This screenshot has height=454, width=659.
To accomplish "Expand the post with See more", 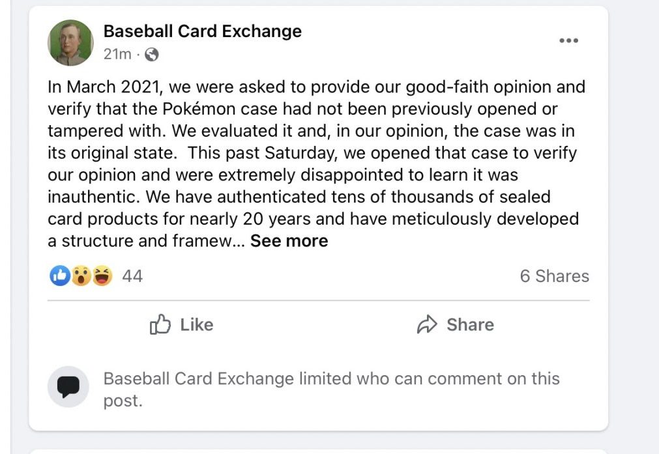I will (289, 241).
